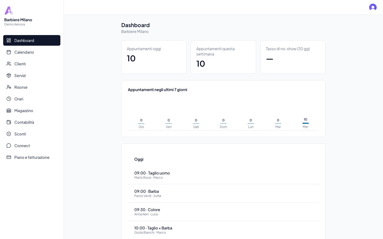
Task: Open the Risorse section
Action: [x=32, y=87]
